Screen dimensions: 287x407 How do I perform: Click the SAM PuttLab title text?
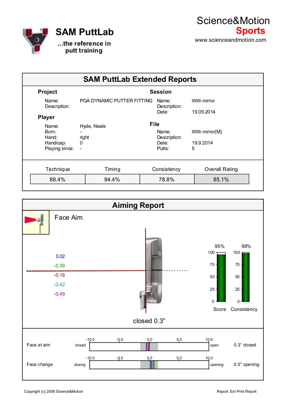tap(84, 32)
